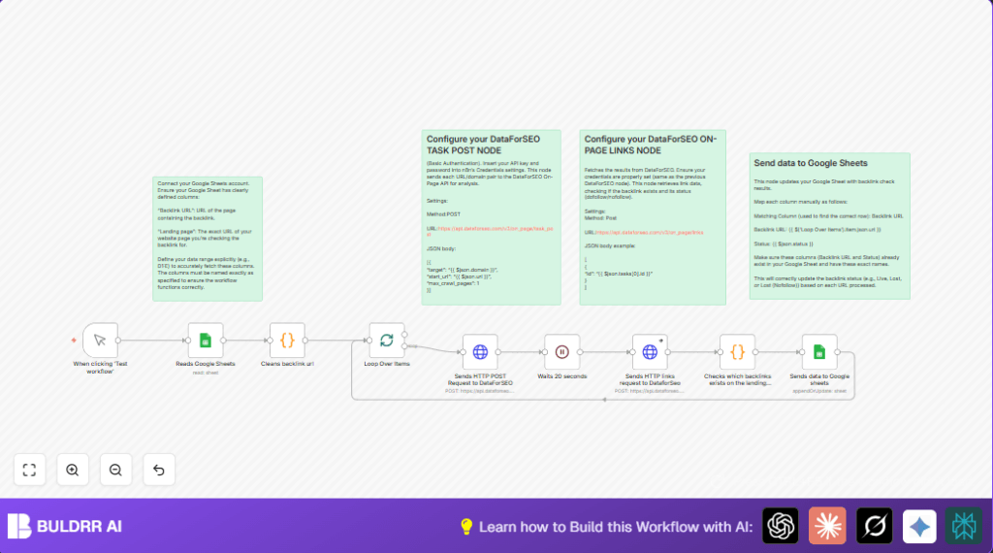Open the ChatGPT icon in the banner
This screenshot has height=553, width=993.
pos(781,526)
